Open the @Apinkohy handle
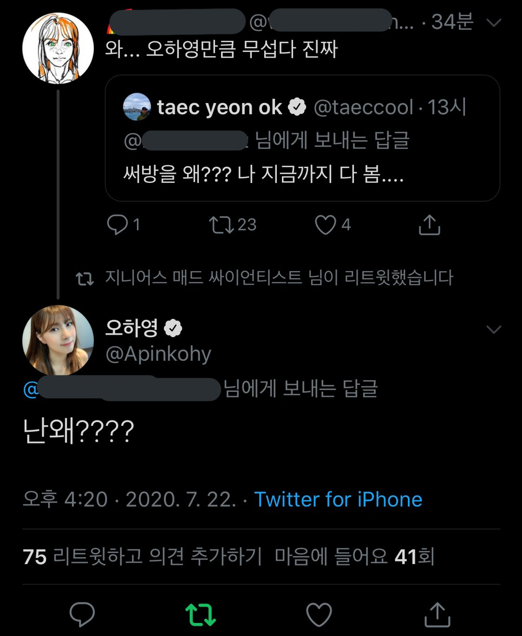 (x=158, y=354)
